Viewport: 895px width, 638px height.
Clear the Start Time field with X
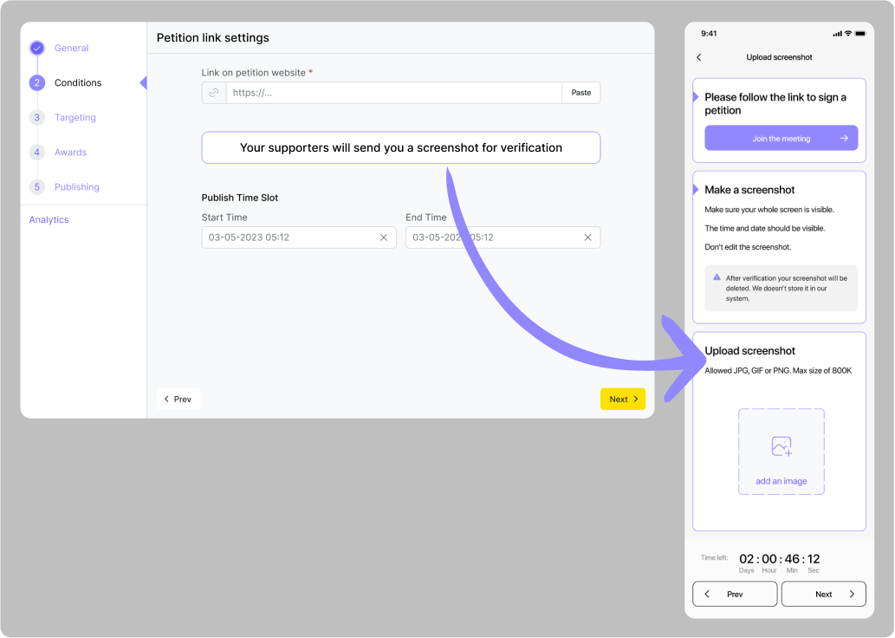(x=384, y=238)
